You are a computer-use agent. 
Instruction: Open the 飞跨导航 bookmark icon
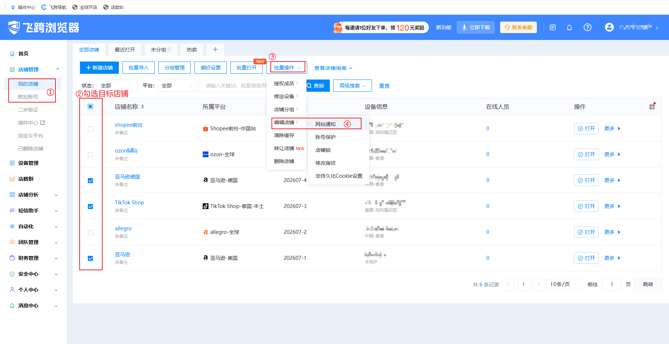(44, 7)
